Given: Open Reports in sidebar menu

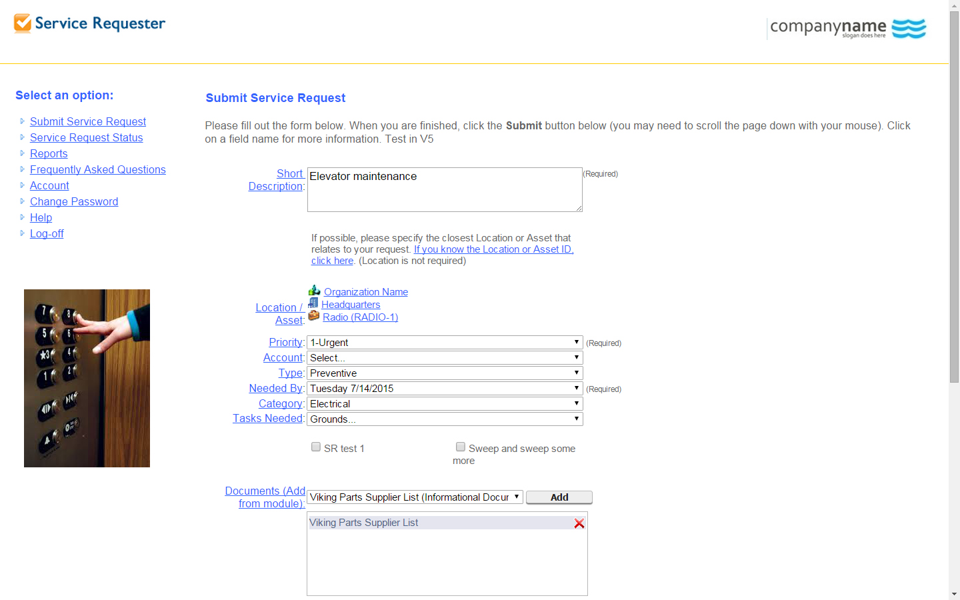Looking at the screenshot, I should tap(49, 153).
